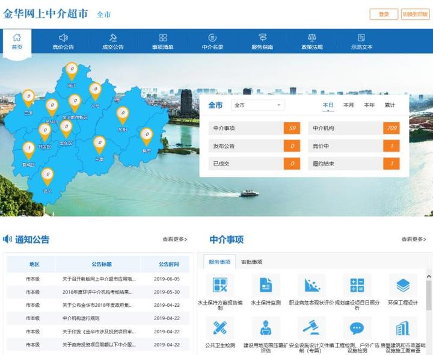Open notice 关于政府投资项目限额以下中介服...
Viewport: 433px width, 355px height.
point(99,345)
